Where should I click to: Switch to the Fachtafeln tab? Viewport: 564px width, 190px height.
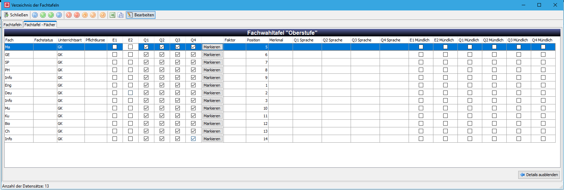point(13,25)
